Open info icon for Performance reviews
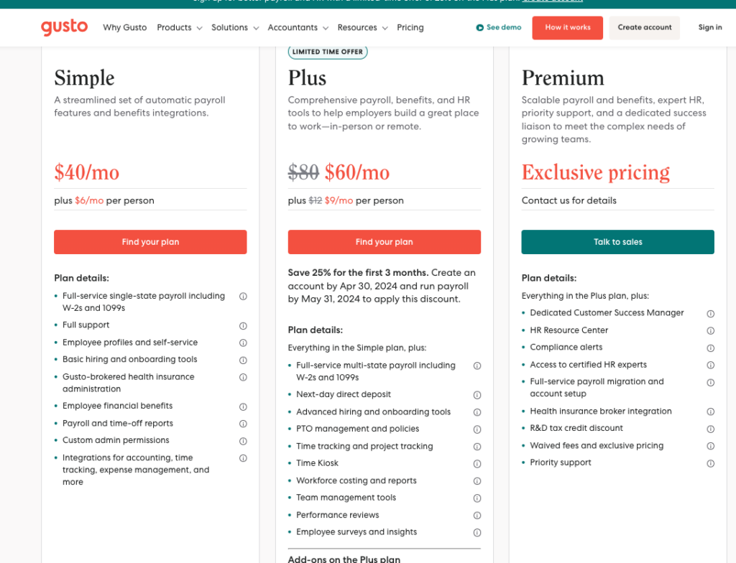Viewport: 736px width, 563px height. (x=477, y=516)
